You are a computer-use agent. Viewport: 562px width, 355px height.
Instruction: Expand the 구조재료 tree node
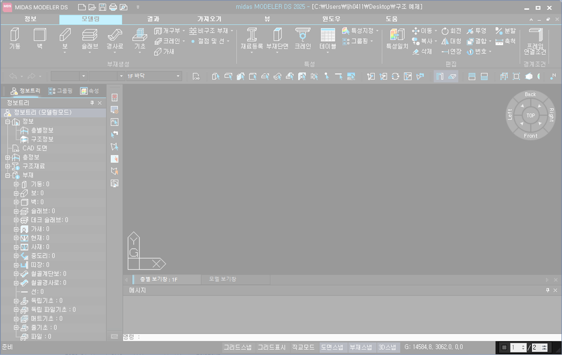[8, 166]
